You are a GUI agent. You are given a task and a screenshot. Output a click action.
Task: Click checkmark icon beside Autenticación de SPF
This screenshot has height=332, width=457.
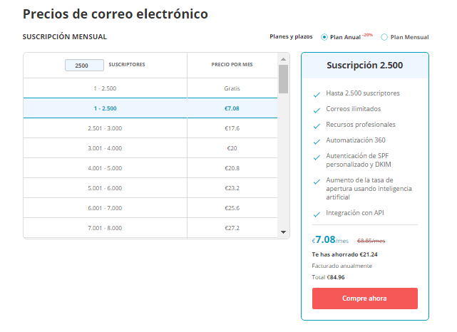(317, 156)
